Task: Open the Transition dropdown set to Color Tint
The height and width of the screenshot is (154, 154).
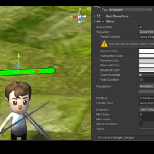Action: point(147,32)
